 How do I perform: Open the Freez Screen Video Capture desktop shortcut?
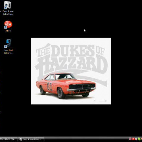pyautogui.click(x=8, y=8)
